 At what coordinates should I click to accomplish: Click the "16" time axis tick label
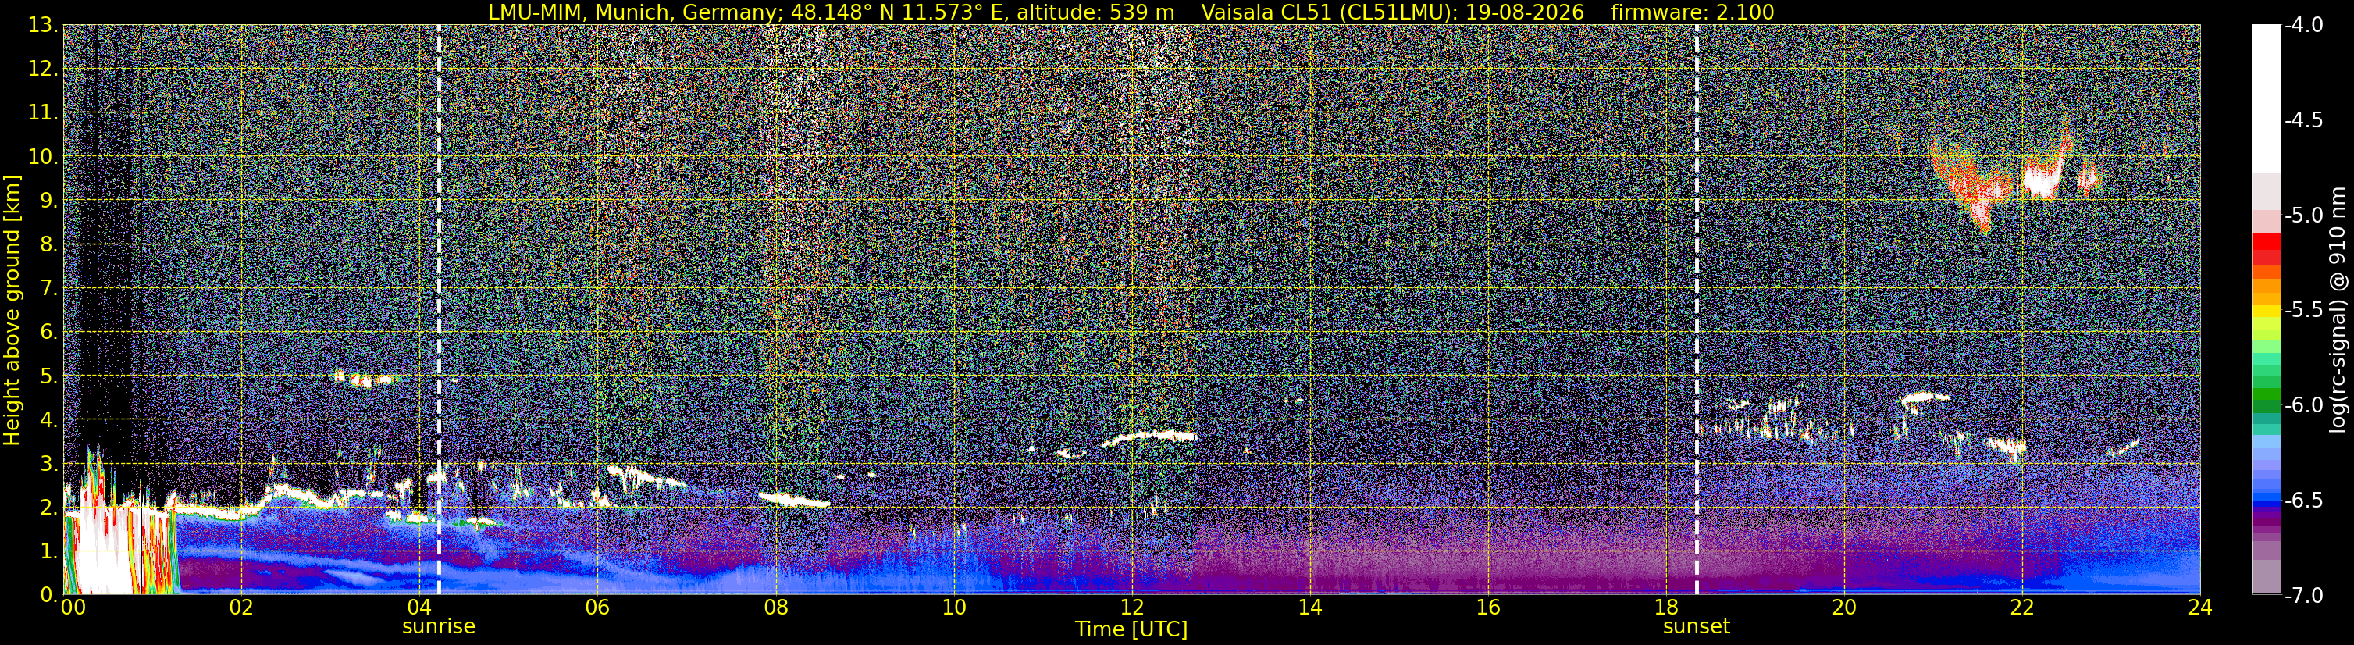pyautogui.click(x=1487, y=608)
